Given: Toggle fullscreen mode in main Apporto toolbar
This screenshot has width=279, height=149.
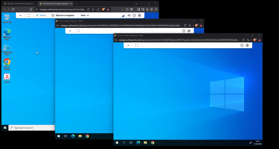Looking at the screenshot, I should (x=29, y=15).
